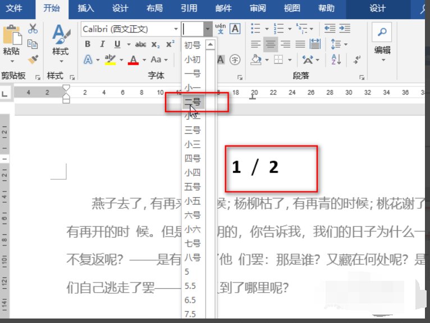Toggle show paragraph marks icon

357,60
